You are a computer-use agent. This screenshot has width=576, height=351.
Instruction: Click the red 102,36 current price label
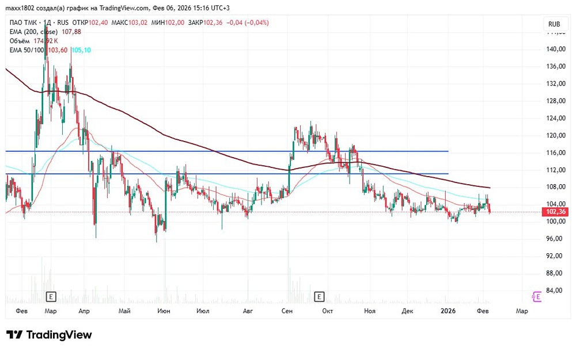point(556,212)
